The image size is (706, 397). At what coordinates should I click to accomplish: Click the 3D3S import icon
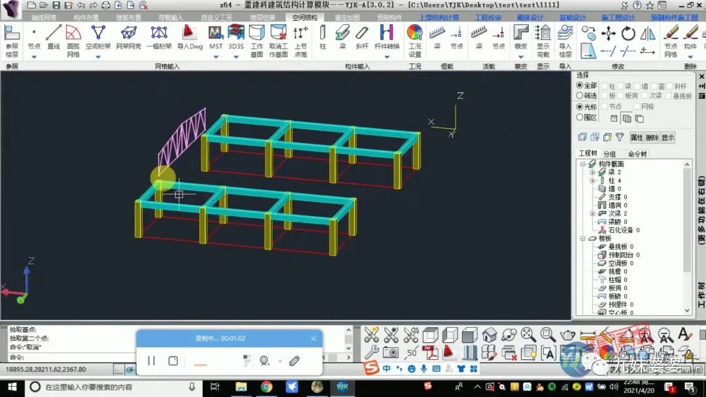pos(236,39)
